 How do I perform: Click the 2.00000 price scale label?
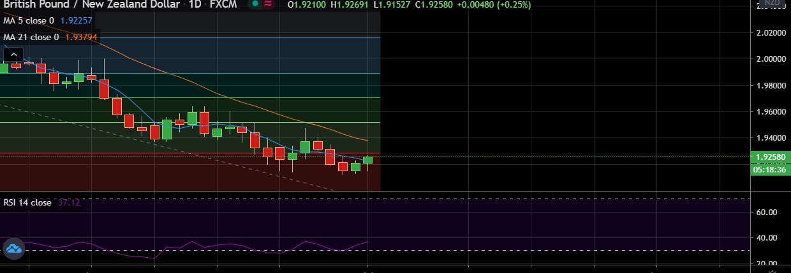click(770, 59)
